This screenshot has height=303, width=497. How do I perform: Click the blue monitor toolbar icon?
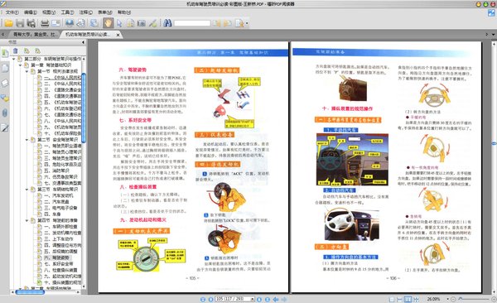tap(70, 23)
